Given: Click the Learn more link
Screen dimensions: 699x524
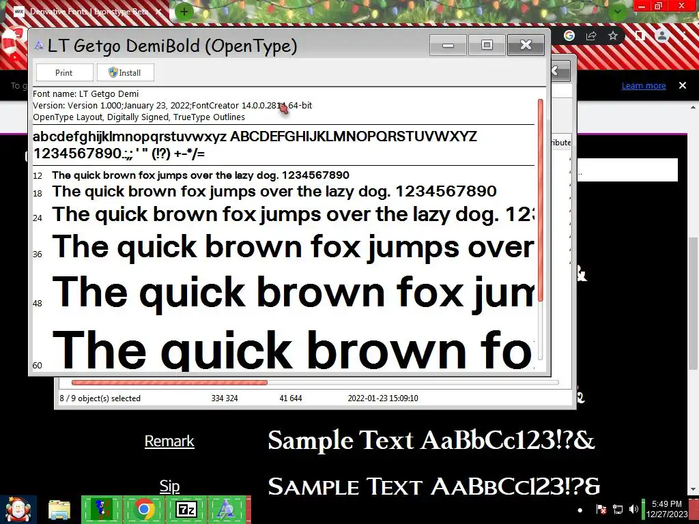Looking at the screenshot, I should pyautogui.click(x=644, y=85).
